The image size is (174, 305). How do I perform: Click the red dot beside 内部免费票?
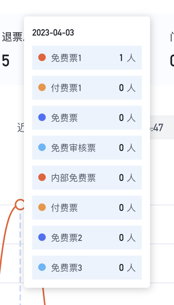42,177
